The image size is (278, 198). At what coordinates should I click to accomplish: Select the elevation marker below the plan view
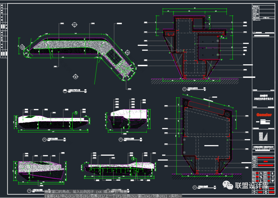75,76
